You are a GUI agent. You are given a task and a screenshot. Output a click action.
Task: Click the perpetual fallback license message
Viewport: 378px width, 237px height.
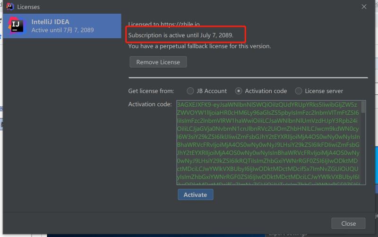(x=199, y=46)
